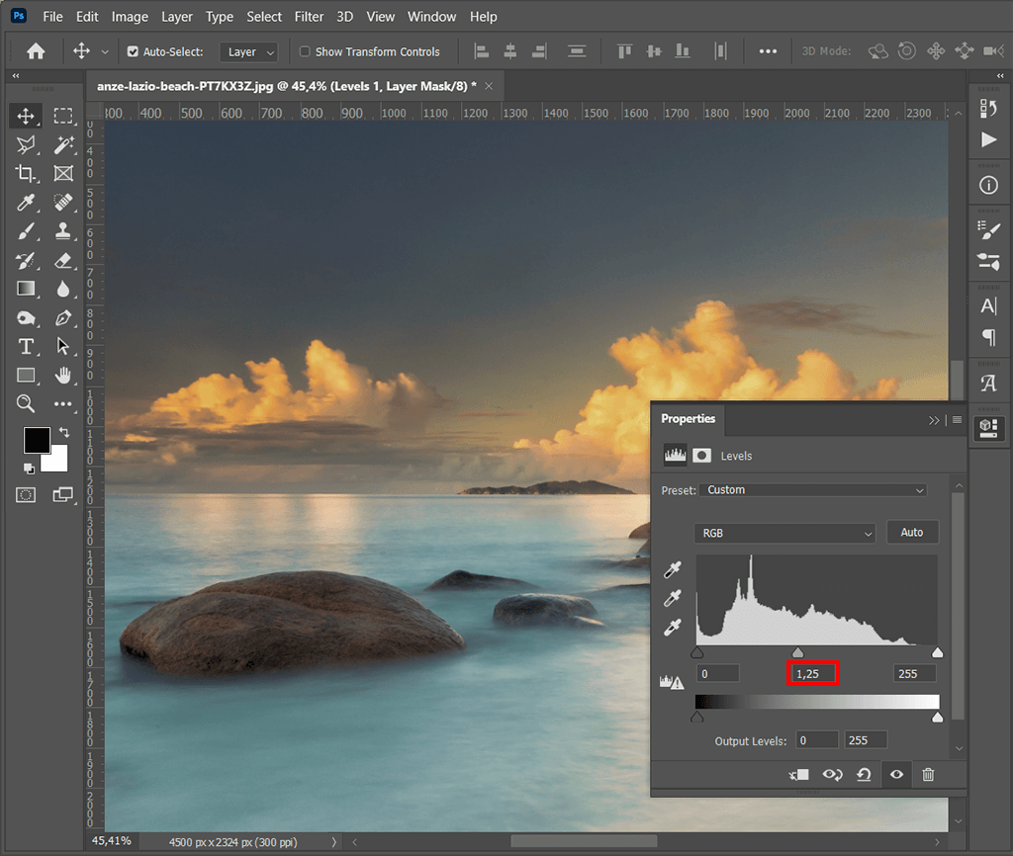The height and width of the screenshot is (856, 1013).
Task: Switch to Levels adjustment icon view
Action: pyautogui.click(x=675, y=456)
